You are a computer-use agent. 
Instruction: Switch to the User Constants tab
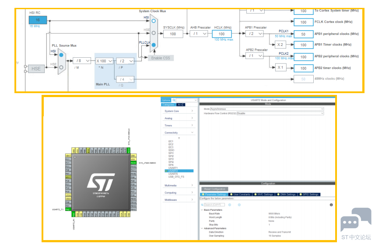(x=240, y=195)
